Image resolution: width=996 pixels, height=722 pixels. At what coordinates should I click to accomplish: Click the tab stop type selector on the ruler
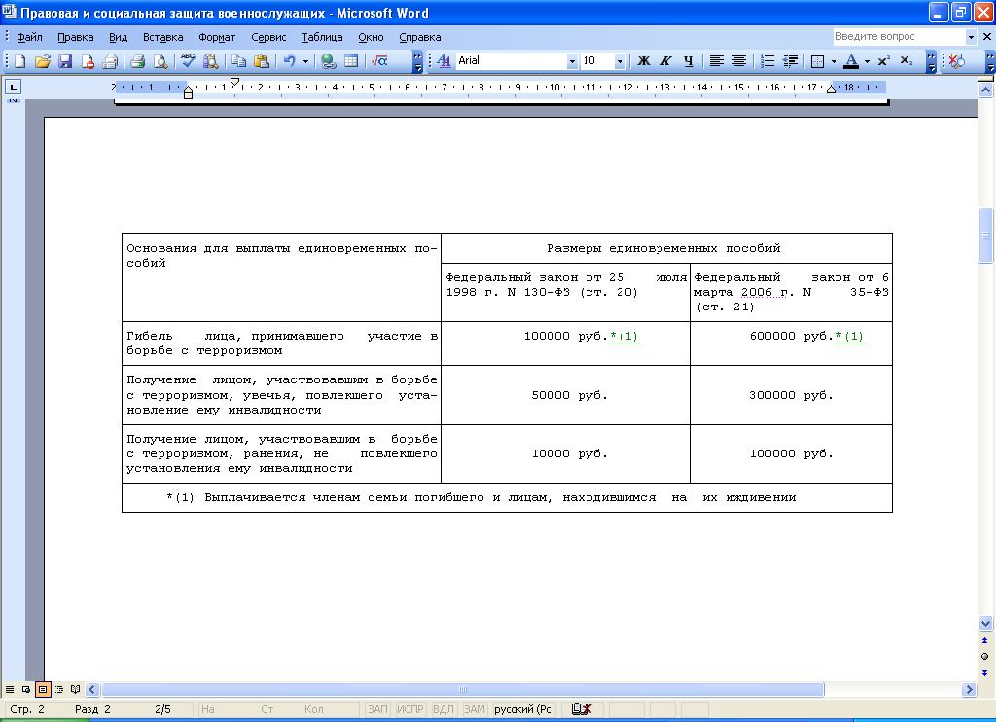coord(14,87)
